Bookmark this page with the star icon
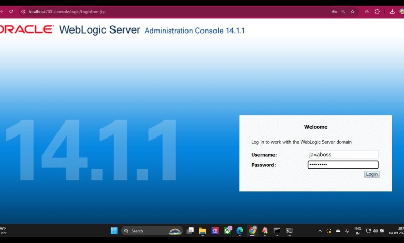Viewport: 404px width, 243px height. coord(353,12)
